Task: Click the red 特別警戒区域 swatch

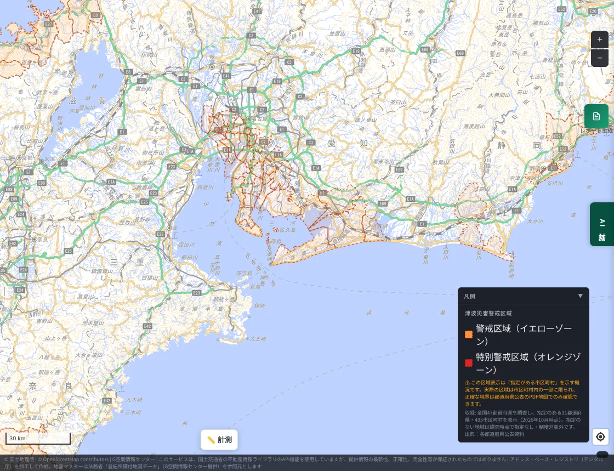Action: coord(468,363)
